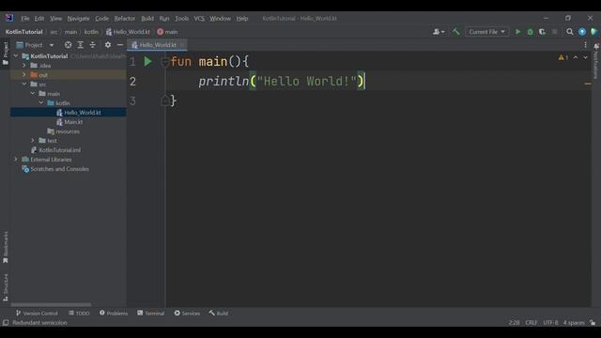Open the code with me icon at far right
This screenshot has height=338, width=601.
[593, 32]
